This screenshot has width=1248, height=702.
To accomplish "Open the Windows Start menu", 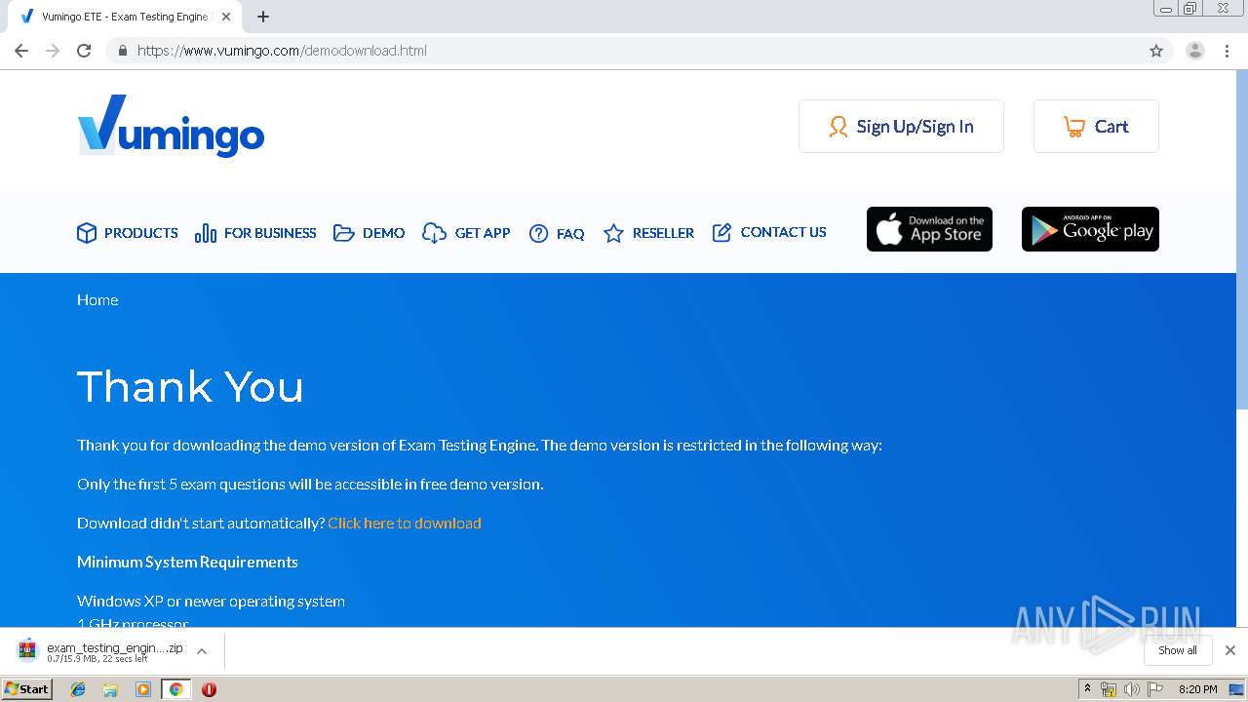I will tap(27, 689).
